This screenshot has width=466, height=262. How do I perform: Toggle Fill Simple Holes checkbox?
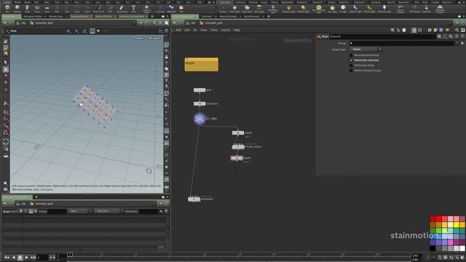(x=351, y=65)
